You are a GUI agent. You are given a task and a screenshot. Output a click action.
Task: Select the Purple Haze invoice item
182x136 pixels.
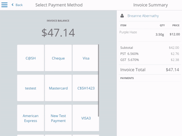[128, 32]
